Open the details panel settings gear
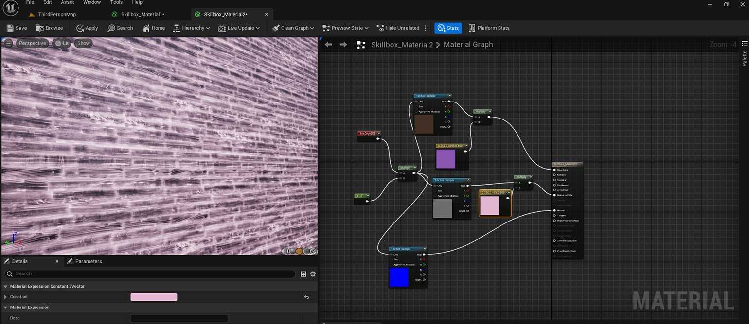749x324 pixels. click(x=313, y=274)
